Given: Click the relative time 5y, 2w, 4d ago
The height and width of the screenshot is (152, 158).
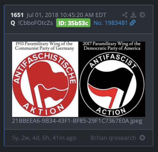Looking at the screenshot, I should pos(44,138).
